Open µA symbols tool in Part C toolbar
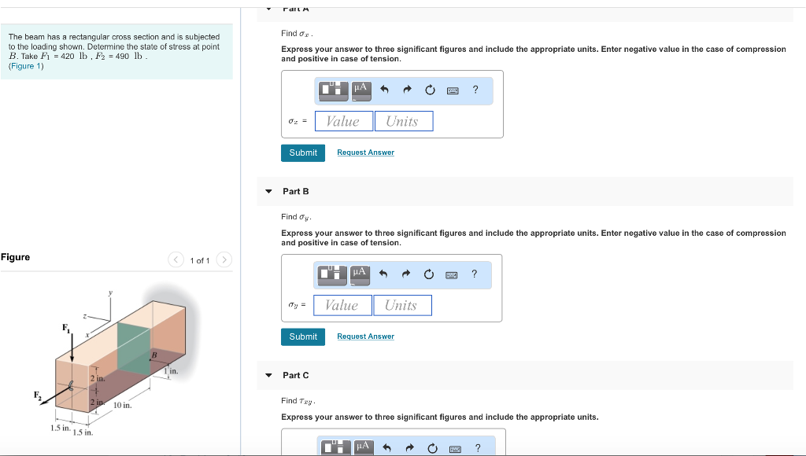Image resolution: width=806 pixels, height=456 pixels. click(x=364, y=447)
